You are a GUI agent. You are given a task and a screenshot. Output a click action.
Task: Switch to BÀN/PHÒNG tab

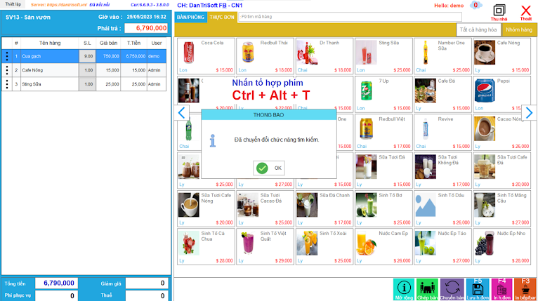click(x=190, y=17)
